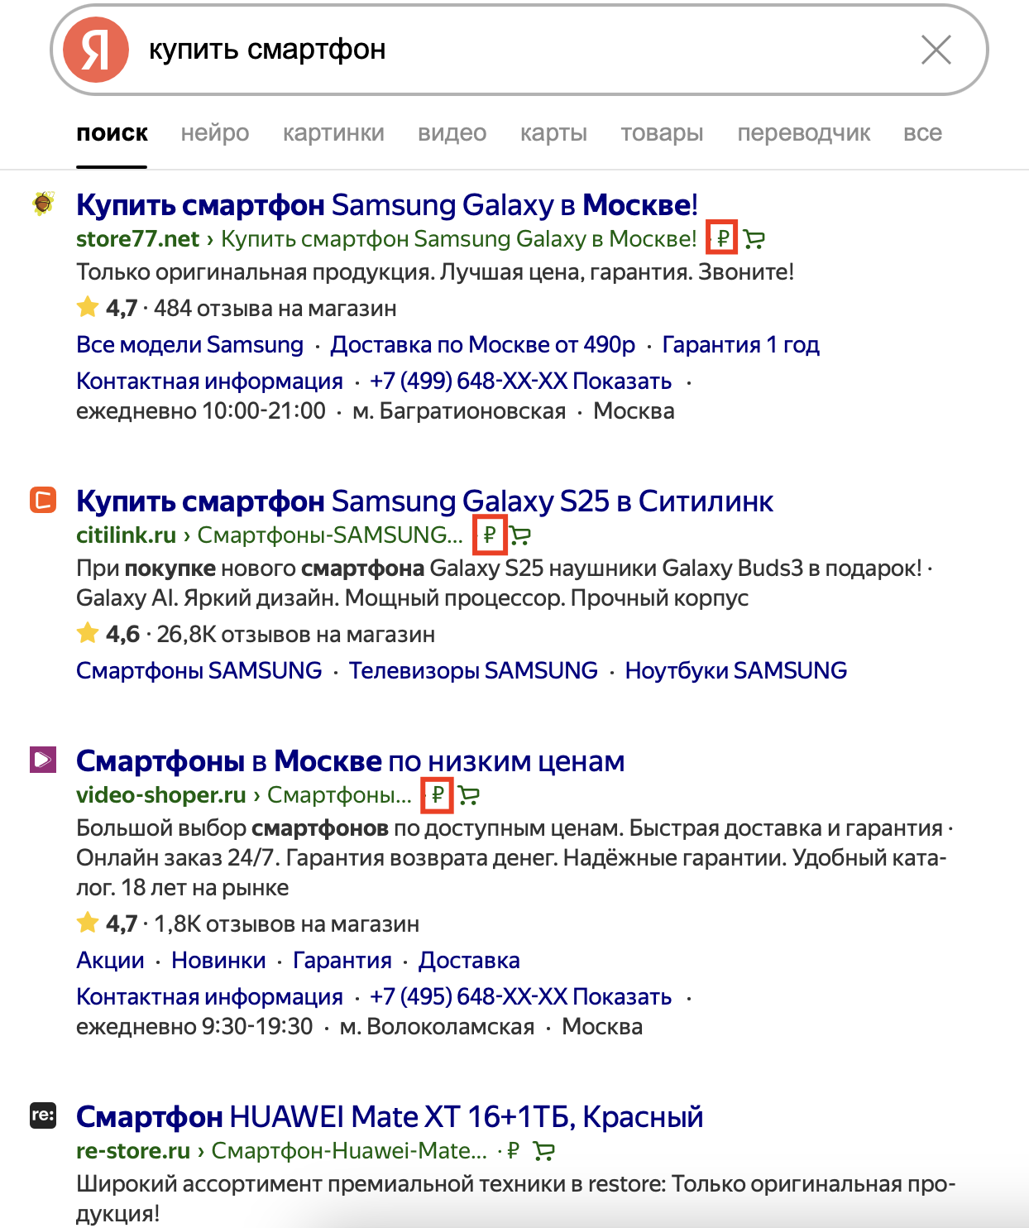
Task: Click the red Yandex logo icon
Action: [96, 50]
